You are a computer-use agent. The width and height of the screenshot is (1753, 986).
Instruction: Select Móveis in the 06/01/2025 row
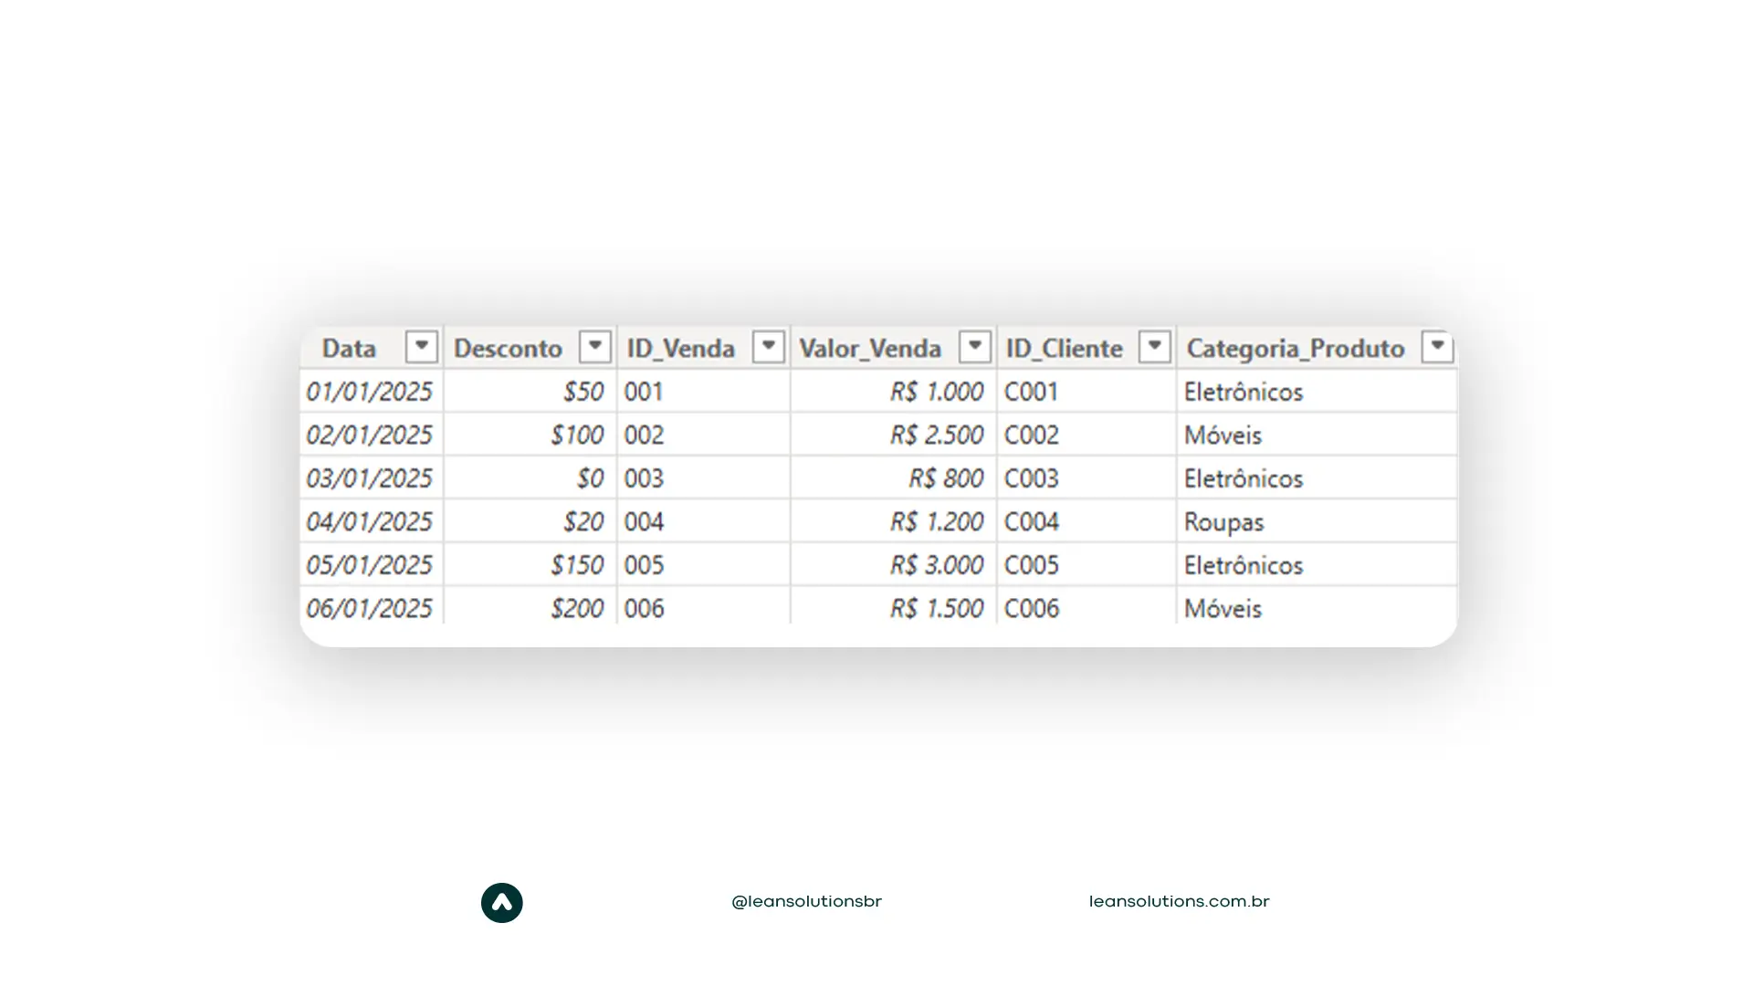pyautogui.click(x=1317, y=607)
